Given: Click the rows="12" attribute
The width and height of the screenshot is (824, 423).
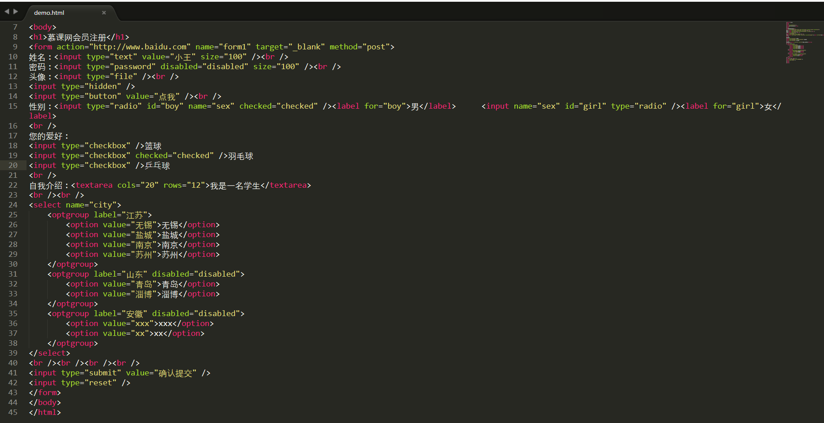Looking at the screenshot, I should point(184,185).
